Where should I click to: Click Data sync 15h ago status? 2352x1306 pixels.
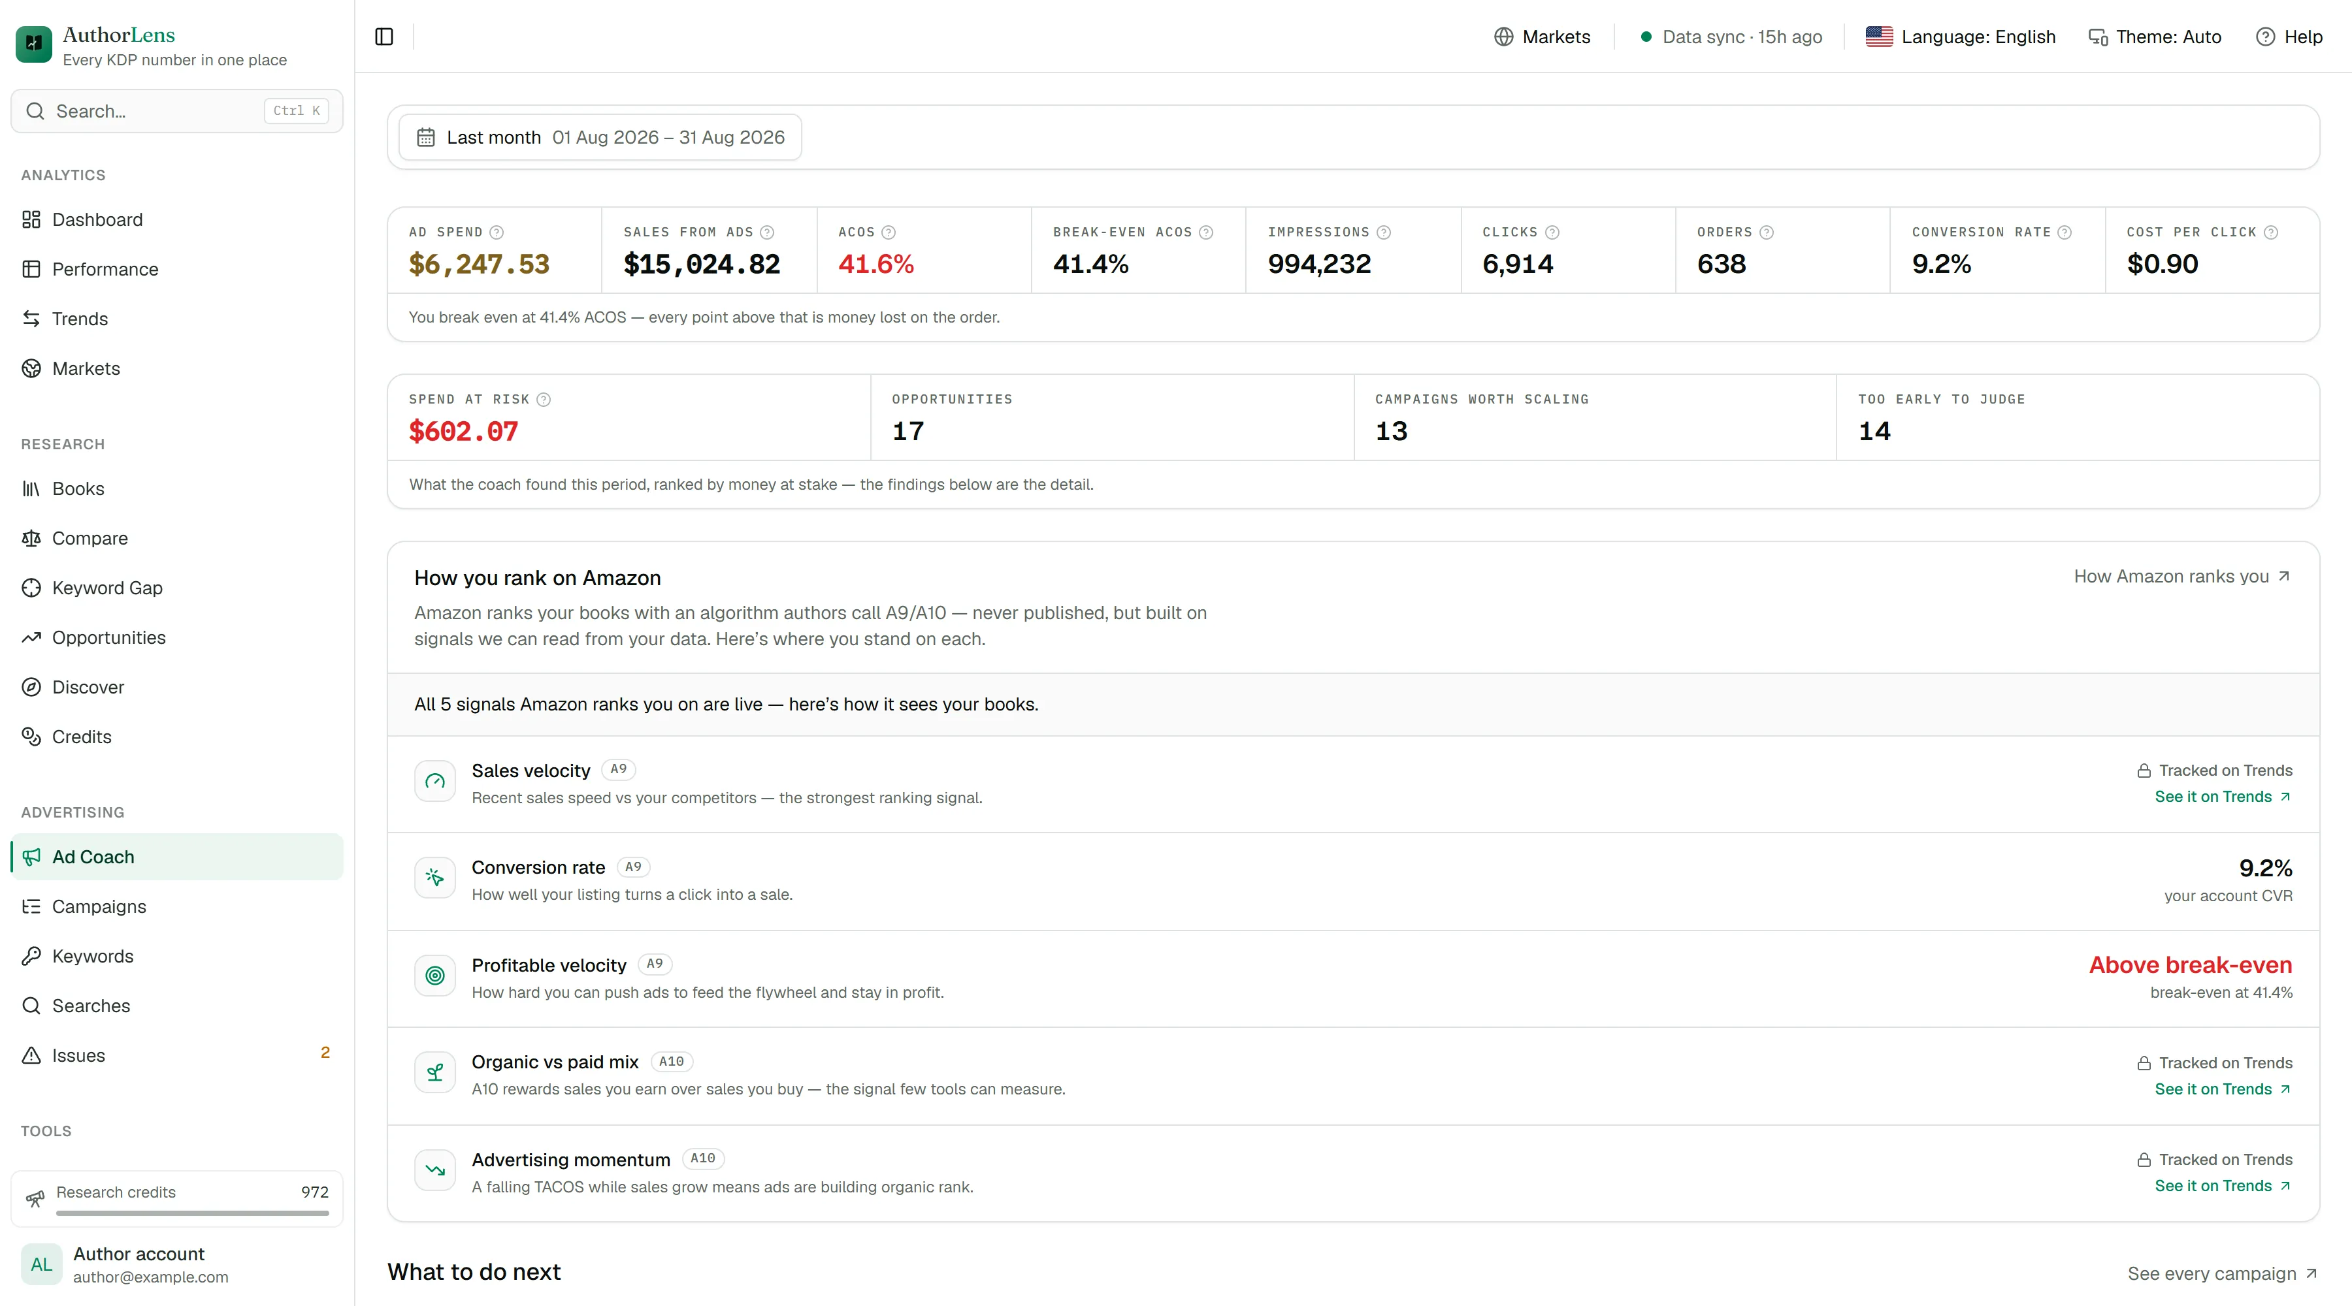point(1730,37)
